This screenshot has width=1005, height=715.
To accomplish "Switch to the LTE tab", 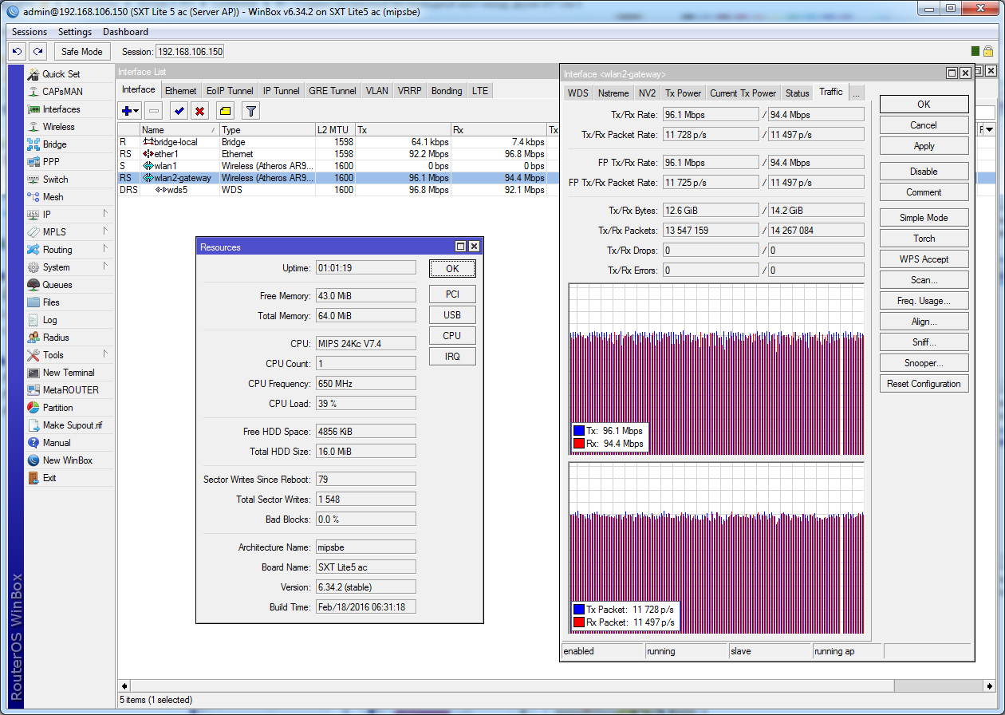I will click(x=480, y=91).
